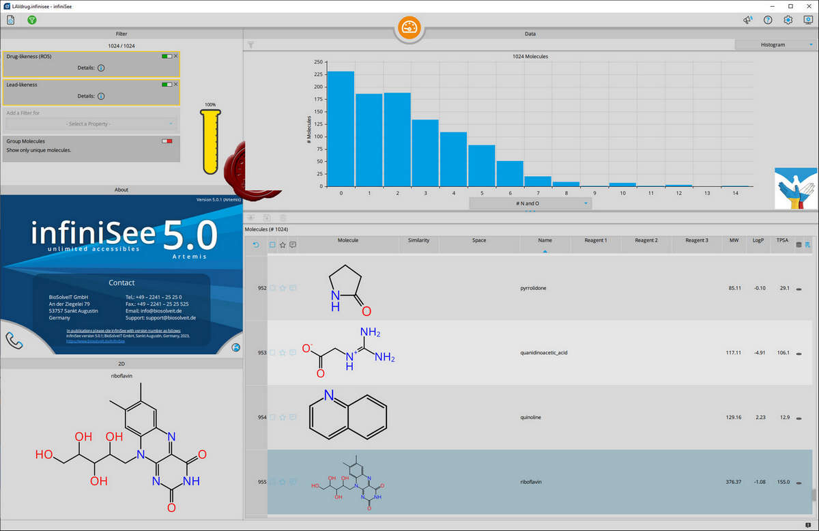Star the pyrrolidone row as favorite
Viewport: 819px width, 531px height.
pos(283,289)
